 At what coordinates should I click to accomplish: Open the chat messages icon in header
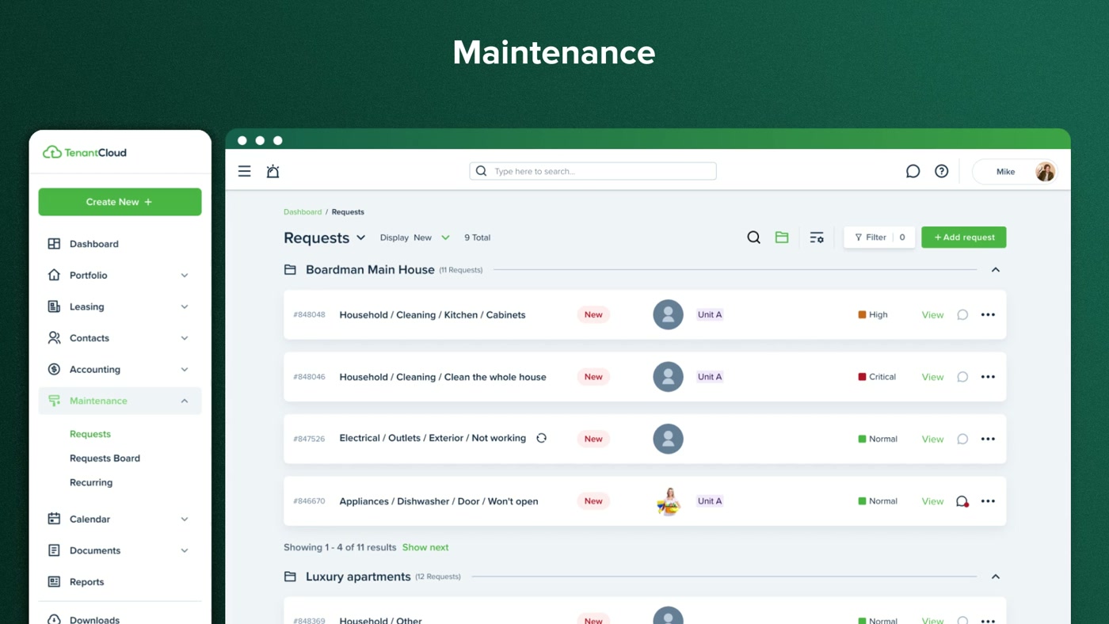(x=913, y=171)
